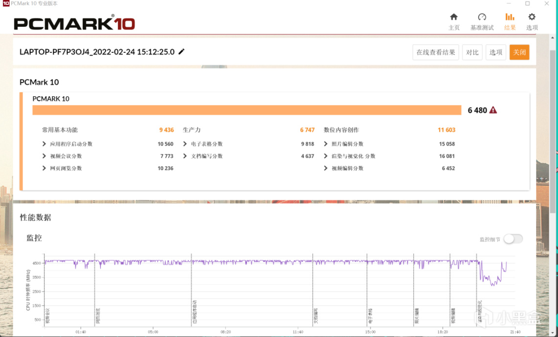Click the 视频会议 marker in the chart
Image resolution: width=558 pixels, height=337 pixels.
pyautogui.click(x=47, y=316)
